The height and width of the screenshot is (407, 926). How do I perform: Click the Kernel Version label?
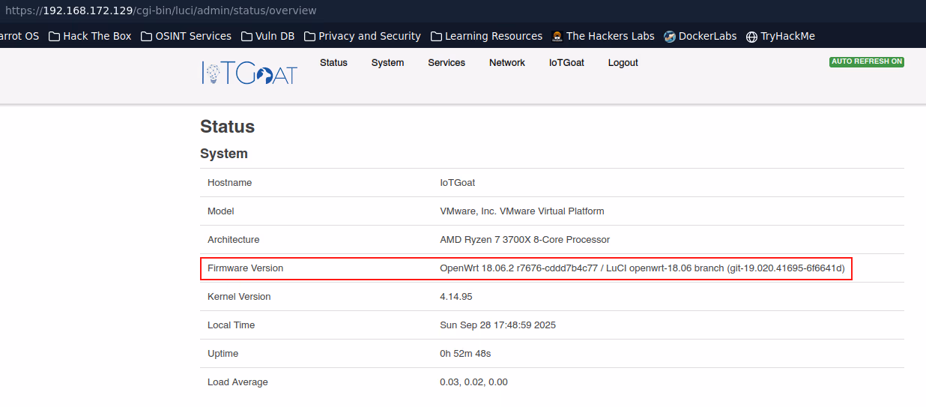tap(239, 297)
